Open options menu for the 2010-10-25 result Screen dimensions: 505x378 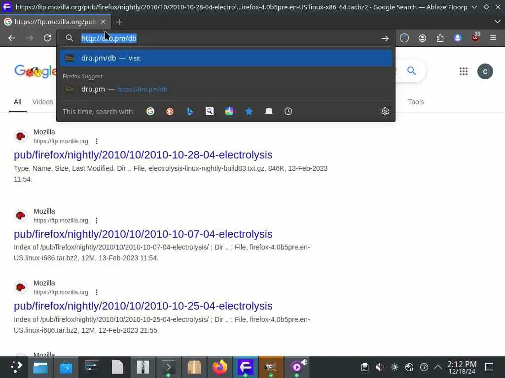click(97, 292)
